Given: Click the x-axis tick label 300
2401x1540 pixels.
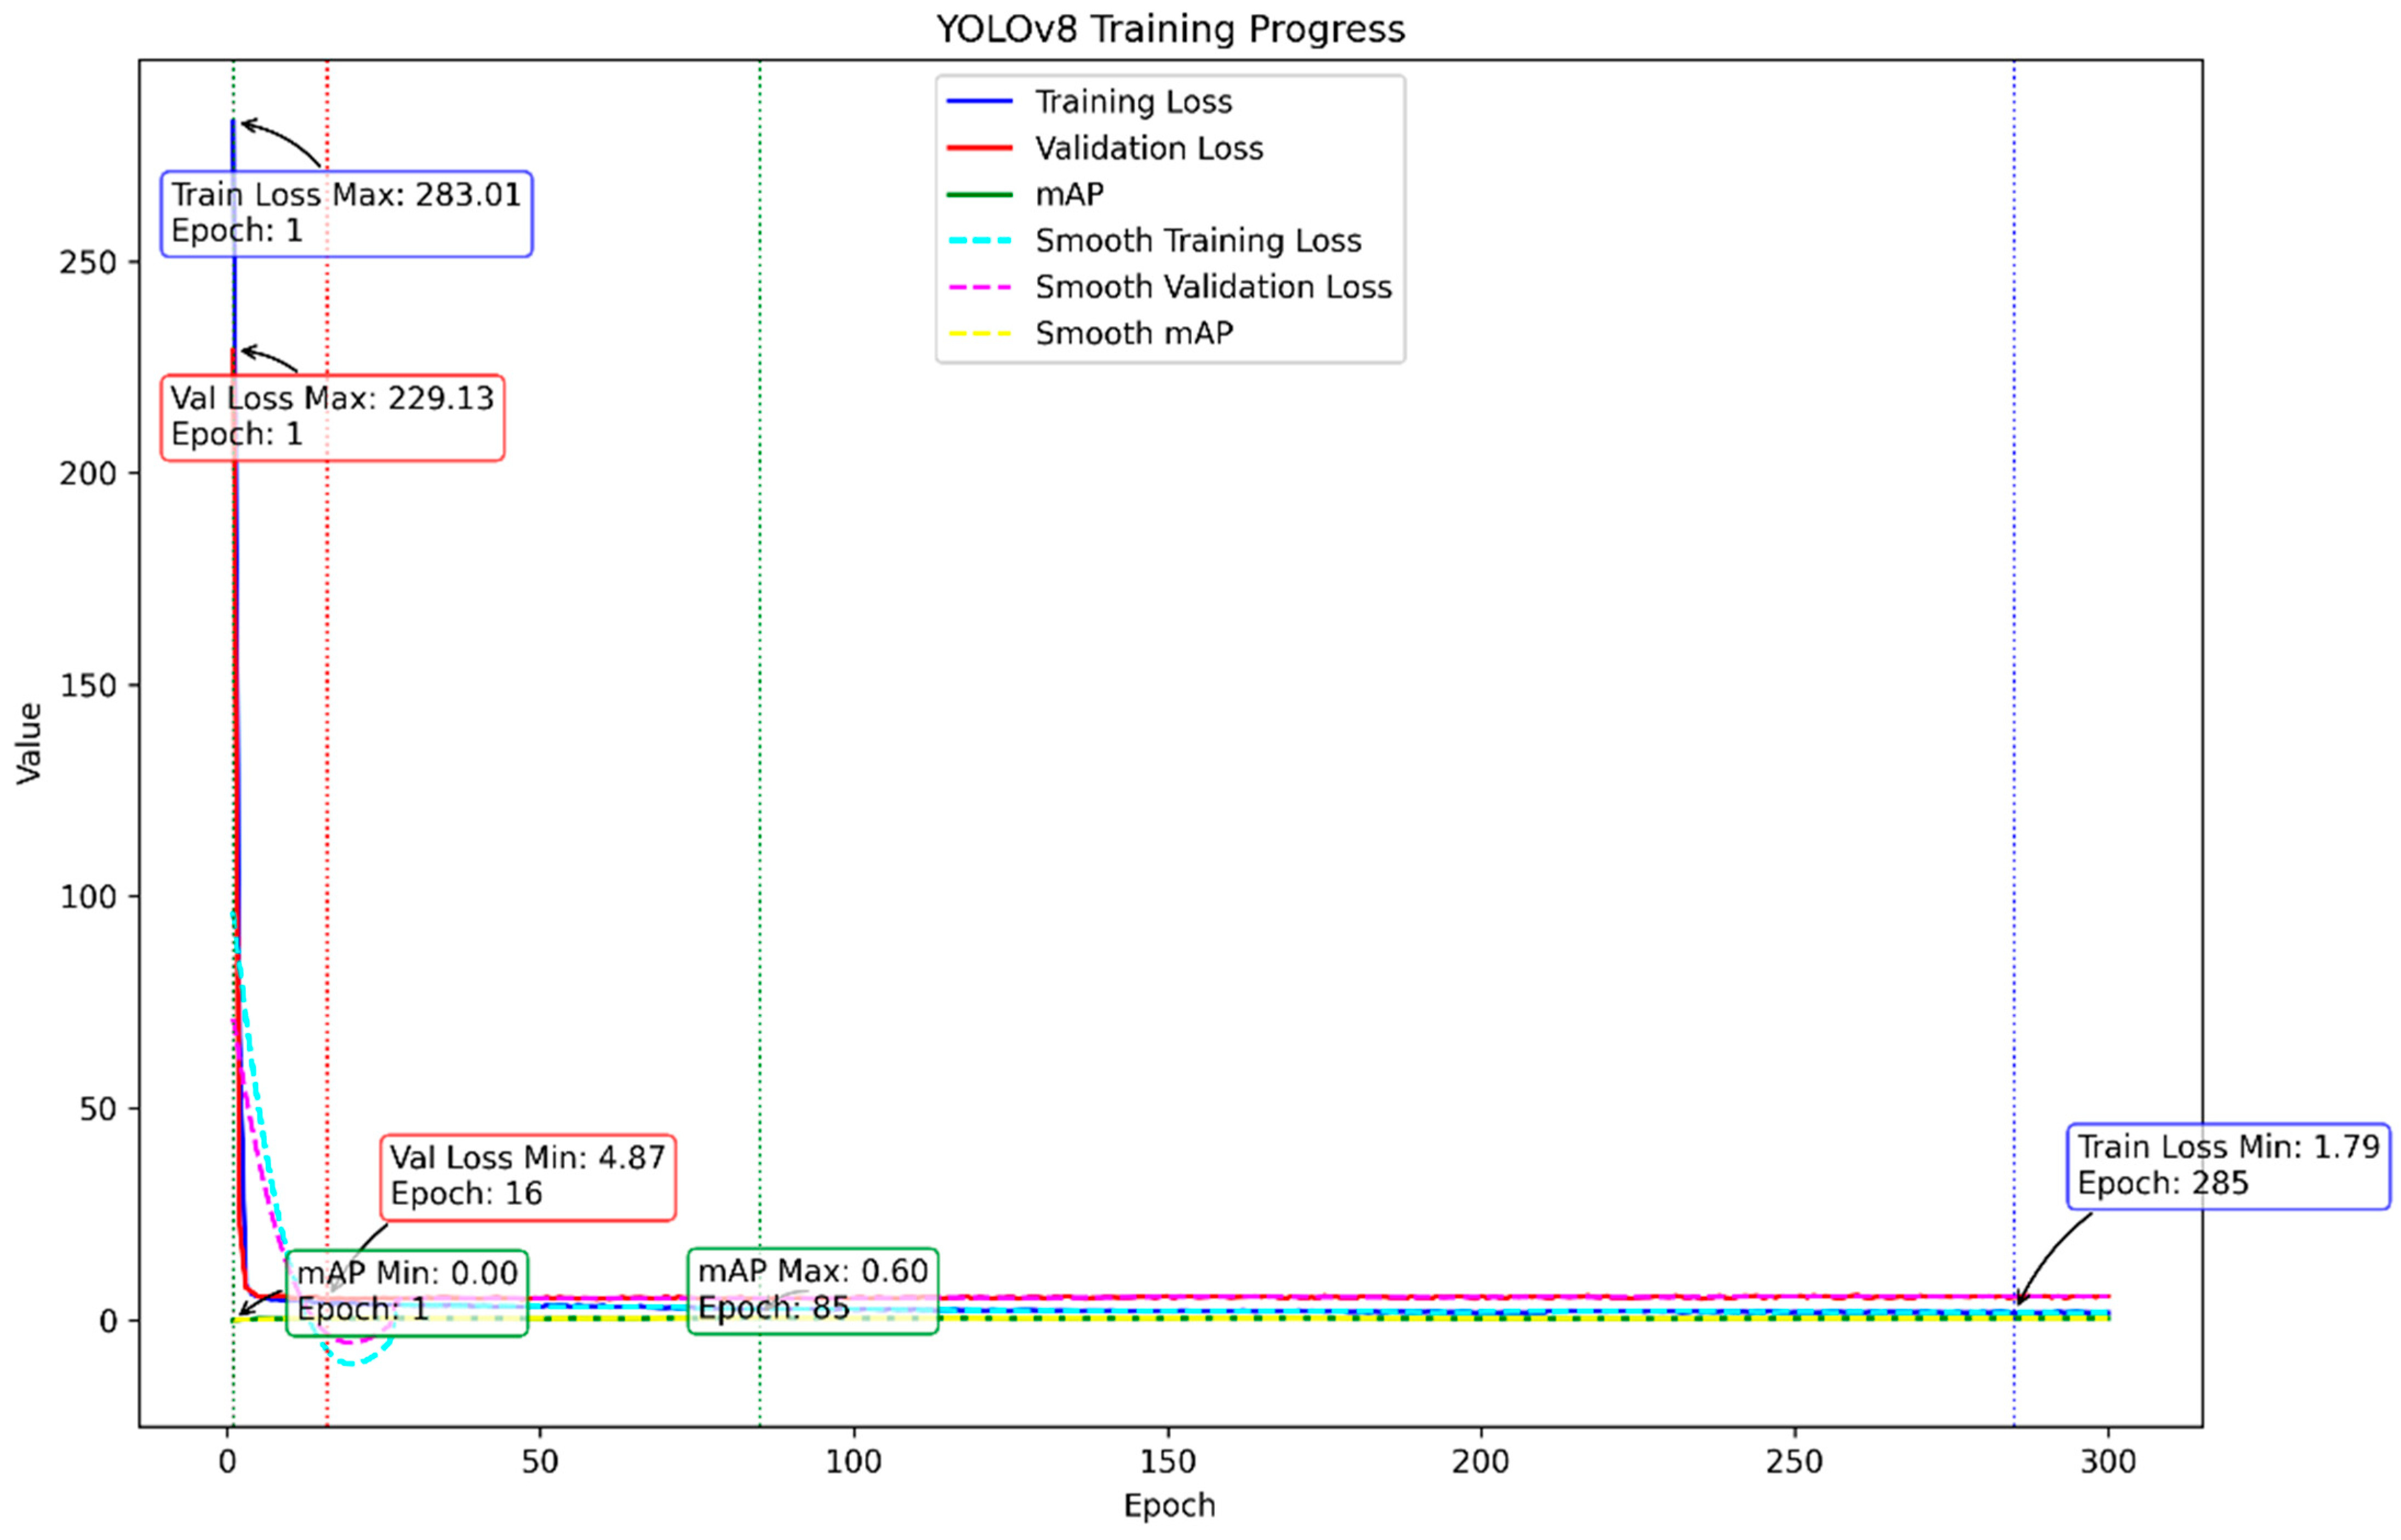Looking at the screenshot, I should [2108, 1462].
